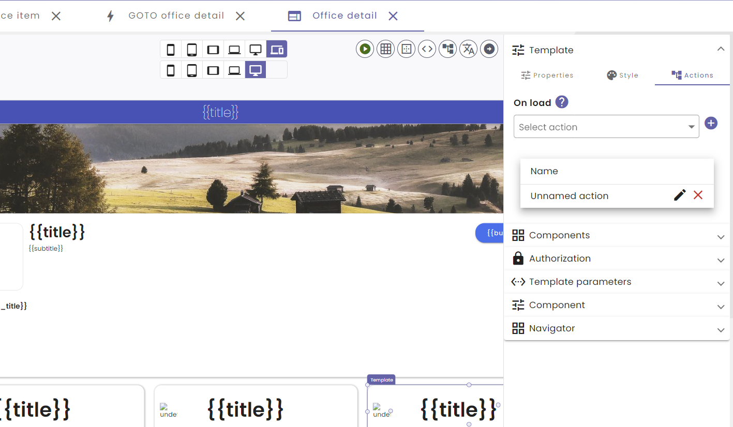Toggle the grid overlay icon
The width and height of the screenshot is (733, 427).
[x=385, y=49]
